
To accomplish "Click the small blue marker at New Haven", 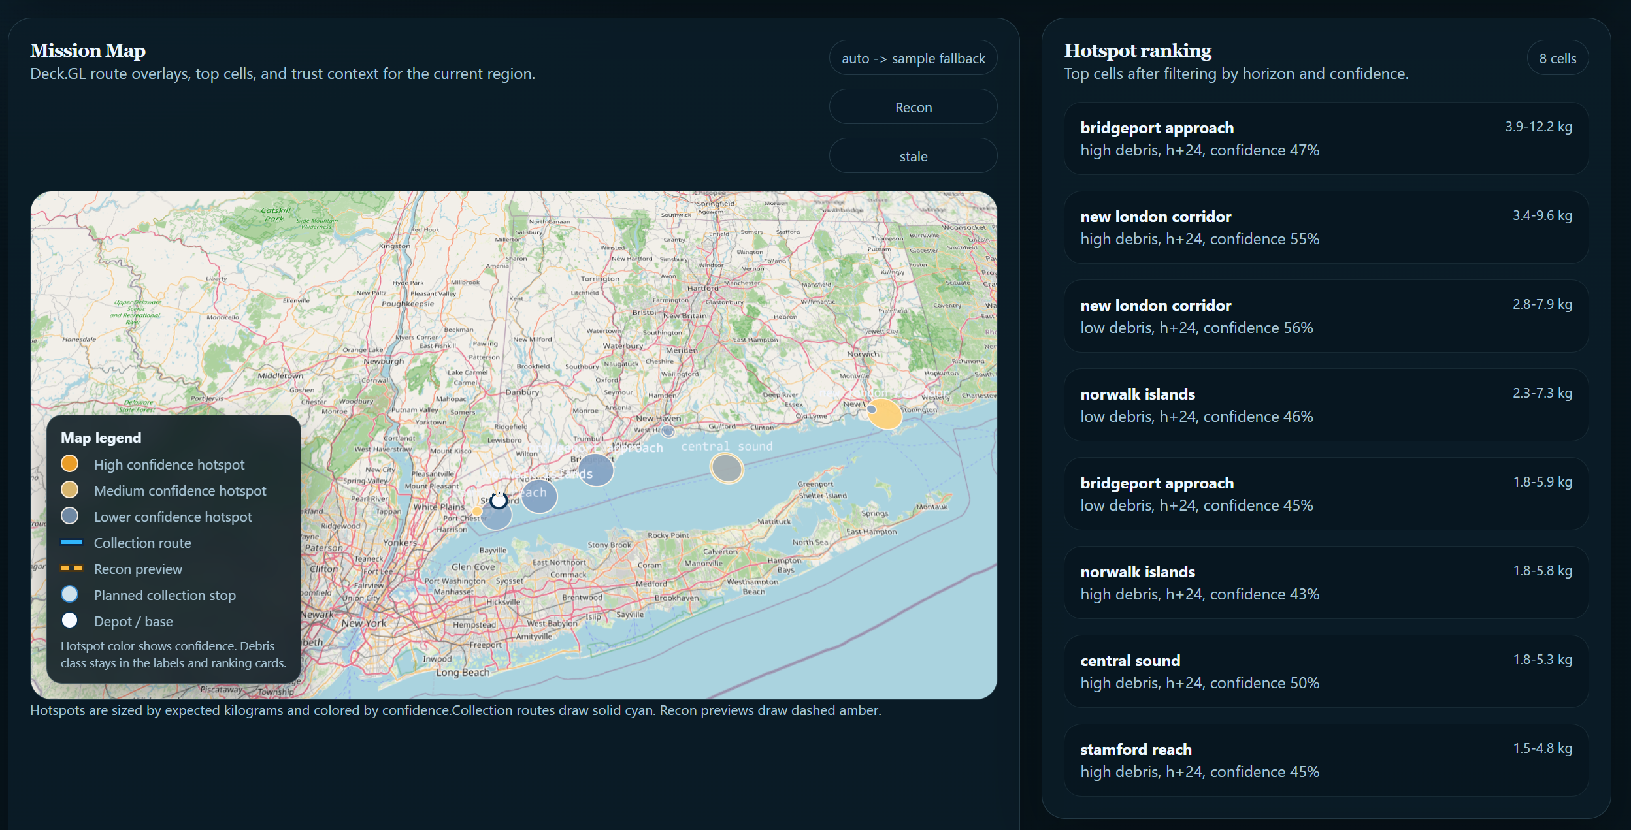I will pos(667,431).
